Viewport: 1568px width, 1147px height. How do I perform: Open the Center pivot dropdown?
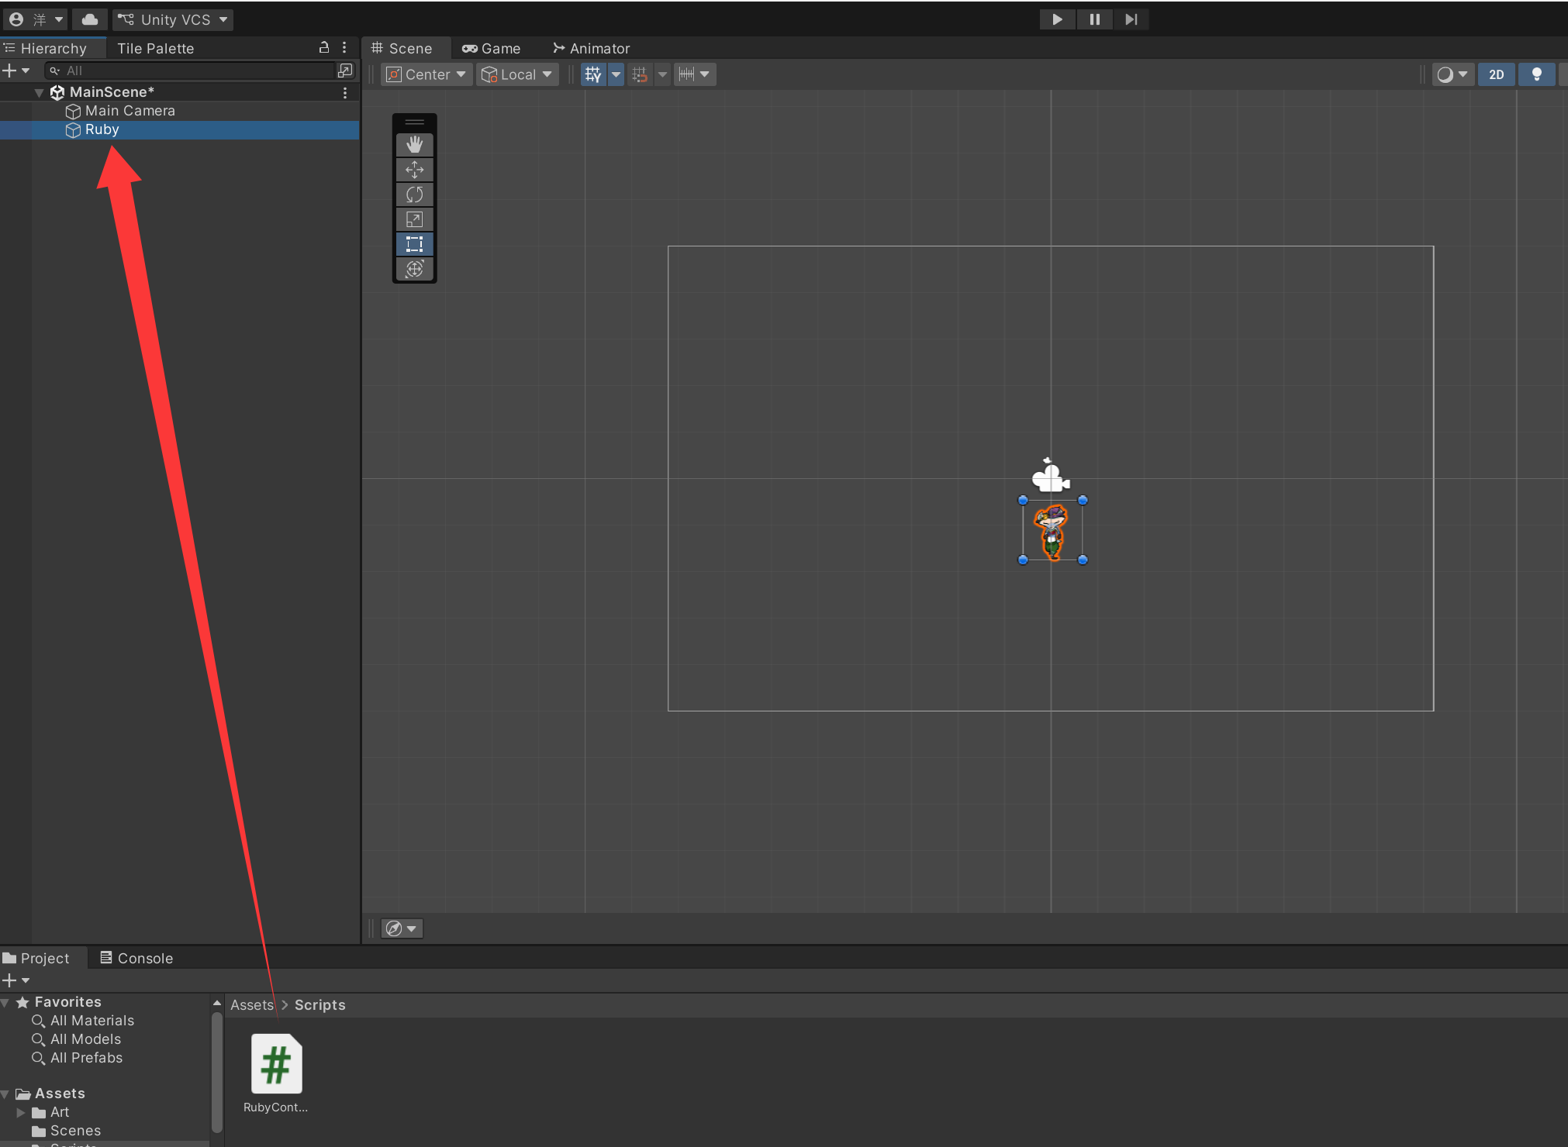coord(427,74)
